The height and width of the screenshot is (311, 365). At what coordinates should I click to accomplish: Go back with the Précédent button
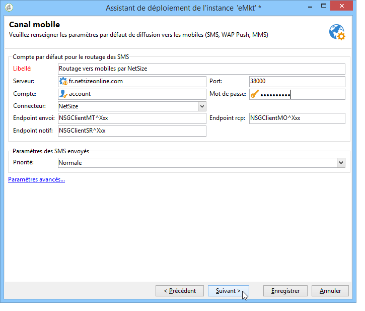click(x=180, y=291)
